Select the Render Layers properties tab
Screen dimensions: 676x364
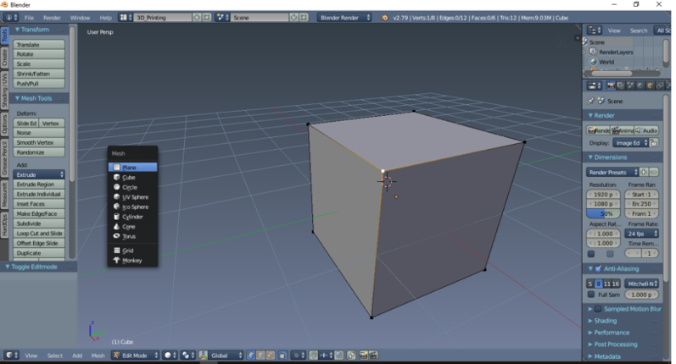[620, 85]
